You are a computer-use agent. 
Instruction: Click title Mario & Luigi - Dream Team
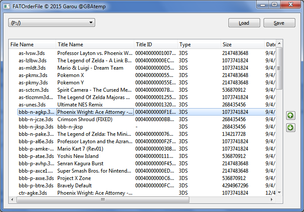click(90, 68)
